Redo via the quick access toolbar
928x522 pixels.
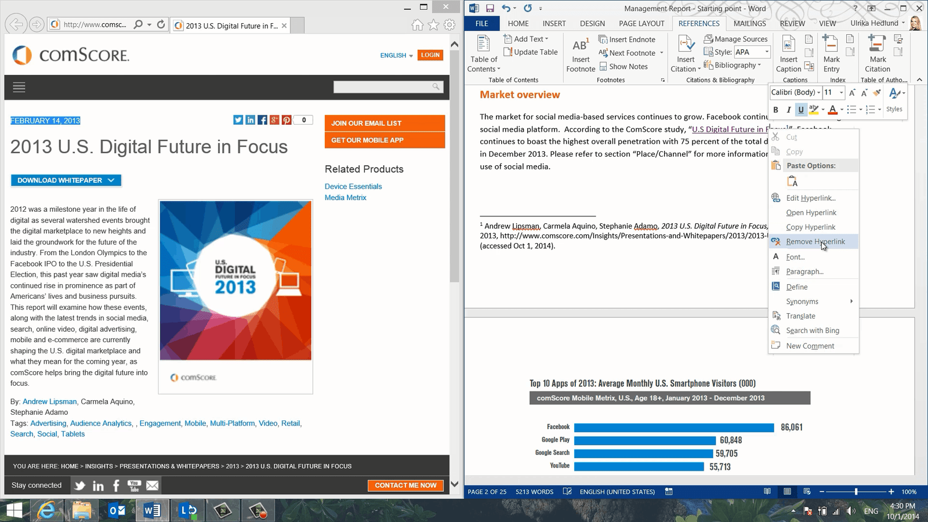[527, 8]
